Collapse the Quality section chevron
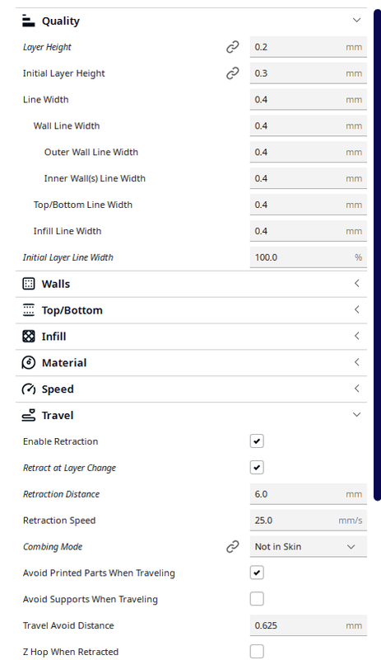 click(356, 20)
